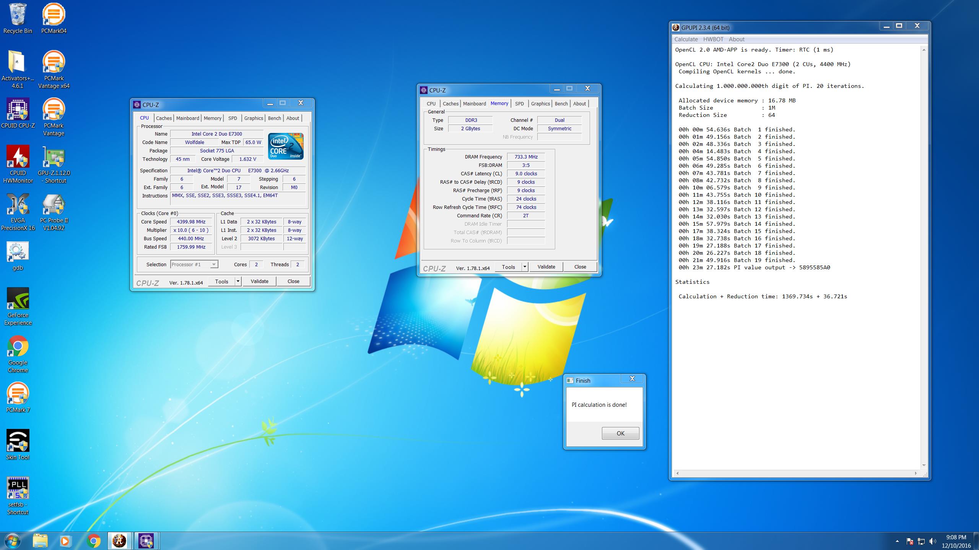Click Close button in Memory CPU-Z window
Screen dimensions: 979x550
tap(580, 267)
